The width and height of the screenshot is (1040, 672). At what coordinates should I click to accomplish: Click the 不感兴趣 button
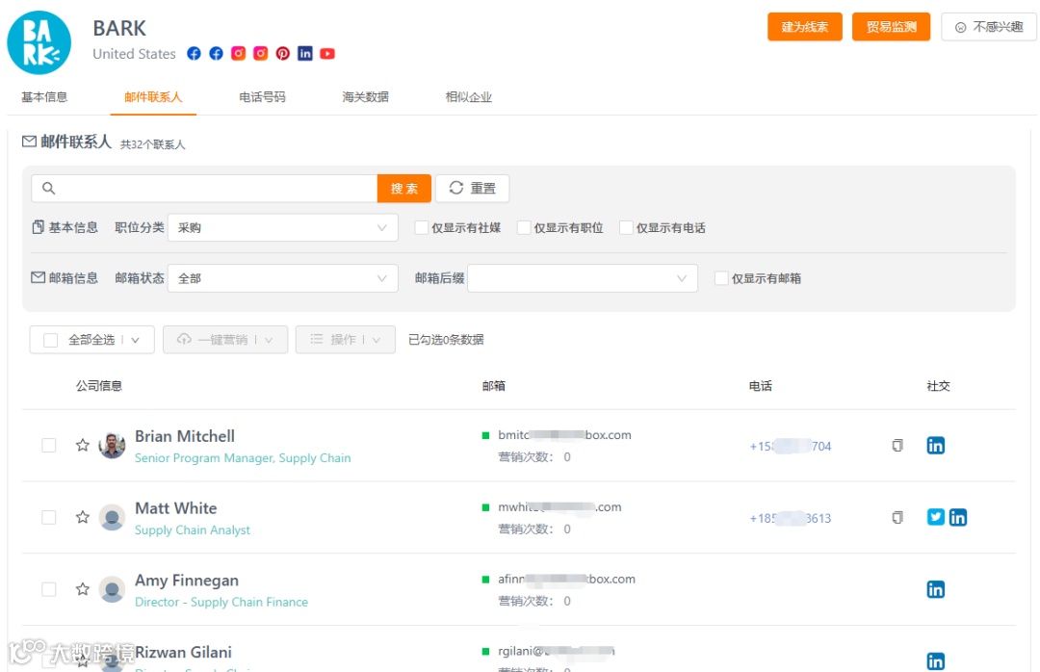pos(988,27)
